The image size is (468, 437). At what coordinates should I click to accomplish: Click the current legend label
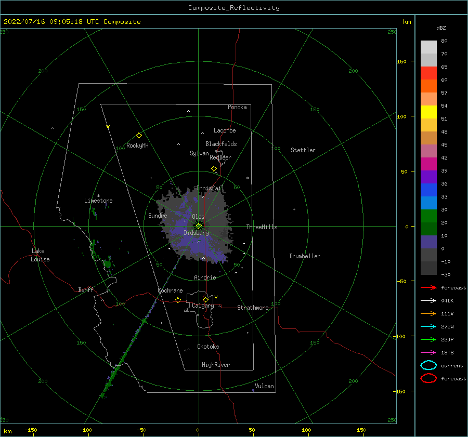(452, 366)
